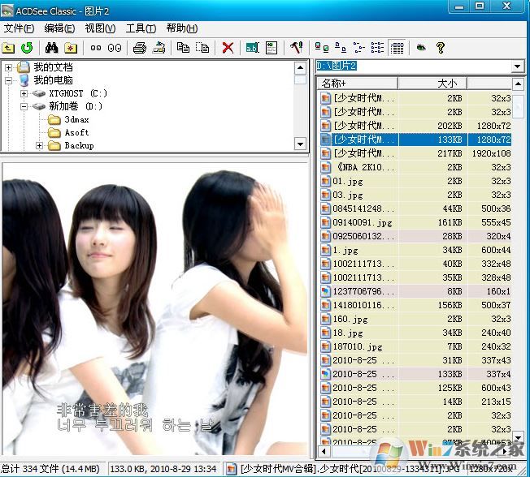Expand the 我的文档 tree node
This screenshot has width=530, height=477.
9,67
